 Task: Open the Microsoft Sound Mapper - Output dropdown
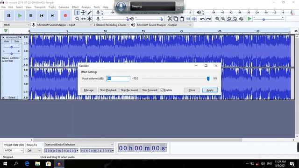tap(164, 25)
